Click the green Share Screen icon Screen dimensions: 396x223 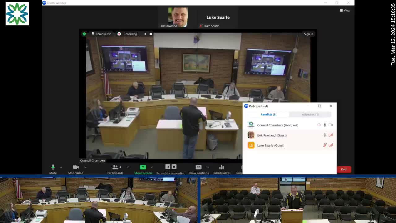point(143,167)
